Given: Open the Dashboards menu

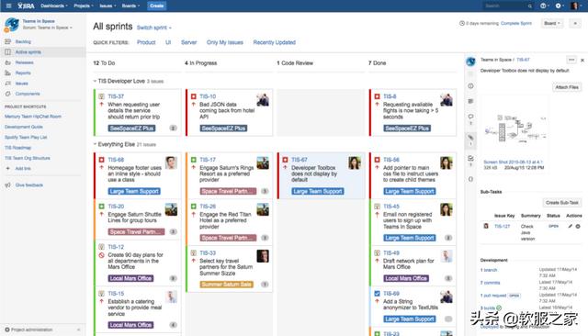Looking at the screenshot, I should 54,6.
